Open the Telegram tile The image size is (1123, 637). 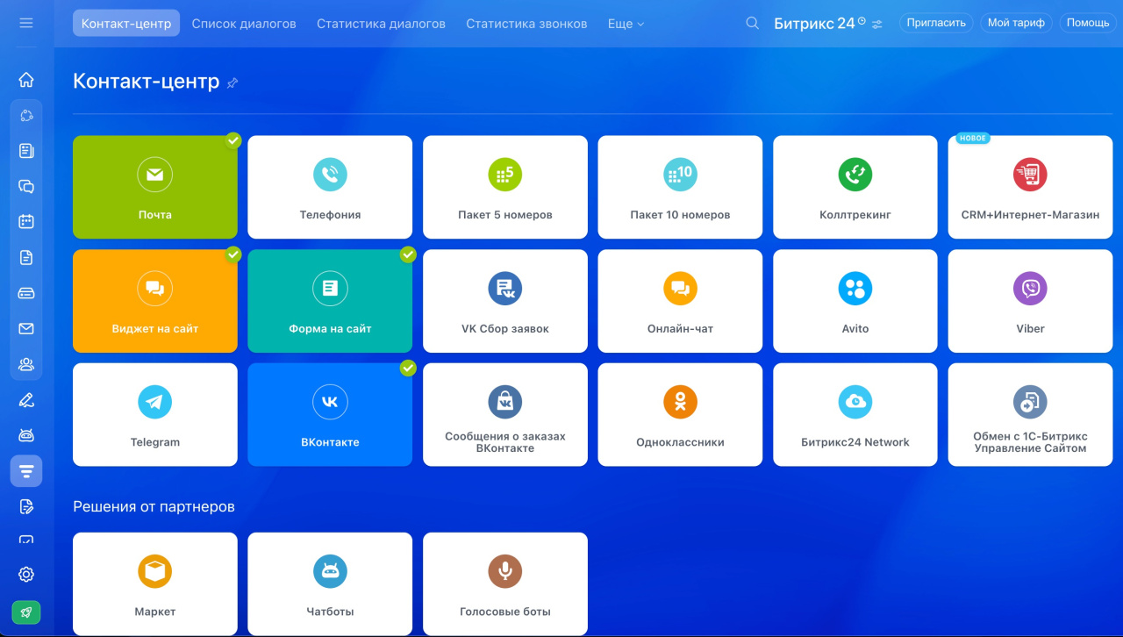pyautogui.click(x=155, y=415)
